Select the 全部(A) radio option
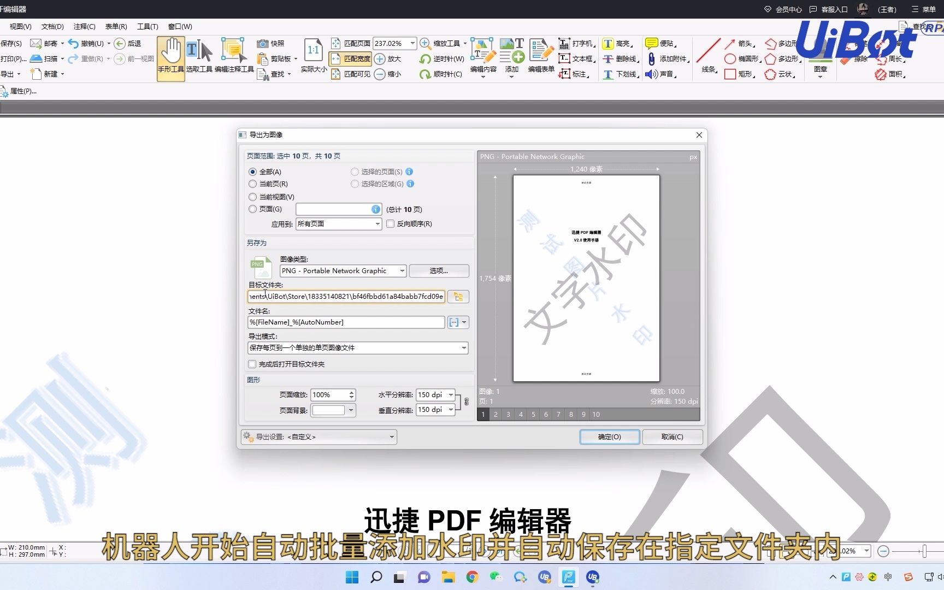This screenshot has width=944, height=590. click(252, 172)
